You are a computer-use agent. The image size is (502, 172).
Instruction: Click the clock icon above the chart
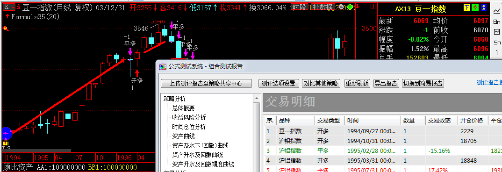click(x=341, y=7)
